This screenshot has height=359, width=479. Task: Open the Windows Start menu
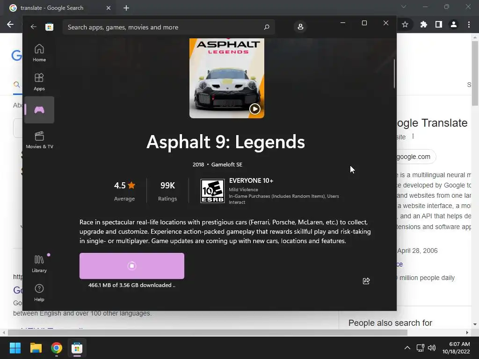15,348
